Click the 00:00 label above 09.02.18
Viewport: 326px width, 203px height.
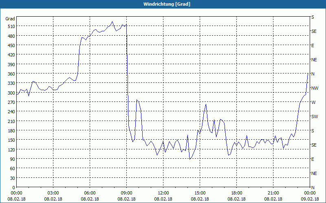(x=310, y=193)
